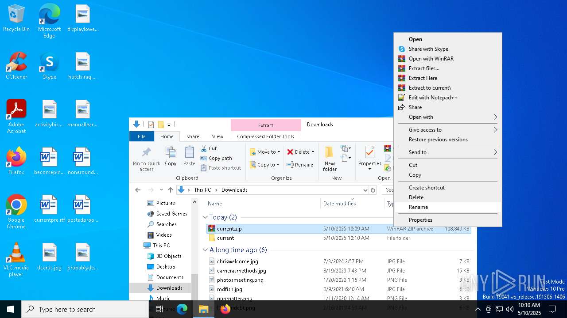Choose Extract Here from context menu
Screen dimensions: 567x318
click(x=448, y=78)
